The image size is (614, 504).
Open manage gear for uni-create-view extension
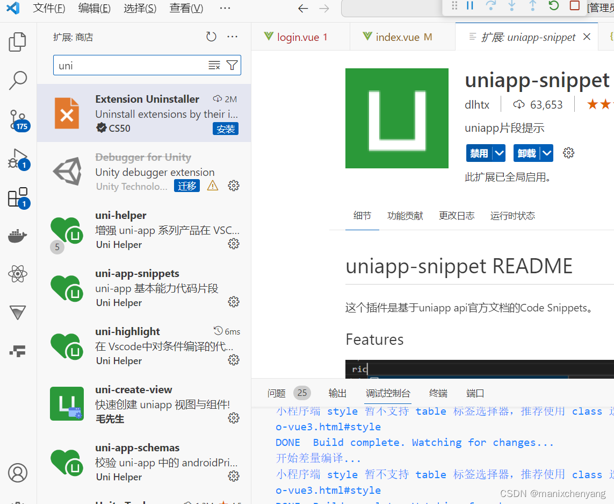coord(234,418)
